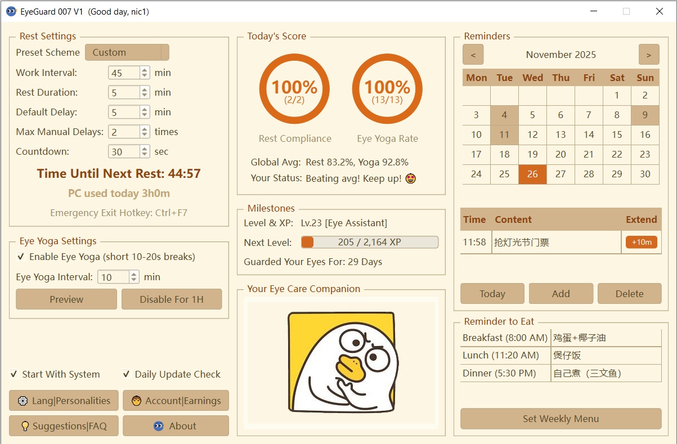The height and width of the screenshot is (444, 677).
Task: Go back to the previous month on calendar
Action: click(x=473, y=55)
